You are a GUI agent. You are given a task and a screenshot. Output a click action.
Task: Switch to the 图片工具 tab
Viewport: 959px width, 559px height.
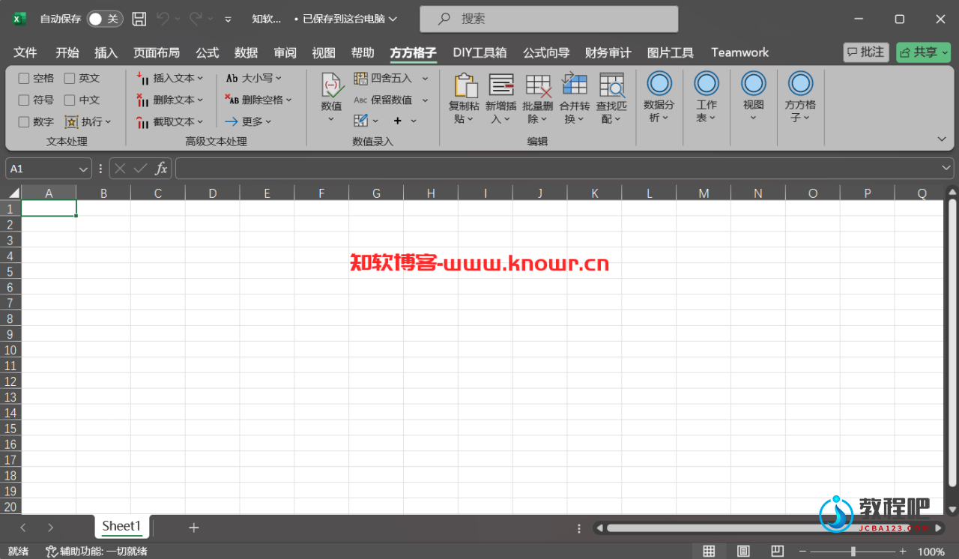(x=671, y=52)
